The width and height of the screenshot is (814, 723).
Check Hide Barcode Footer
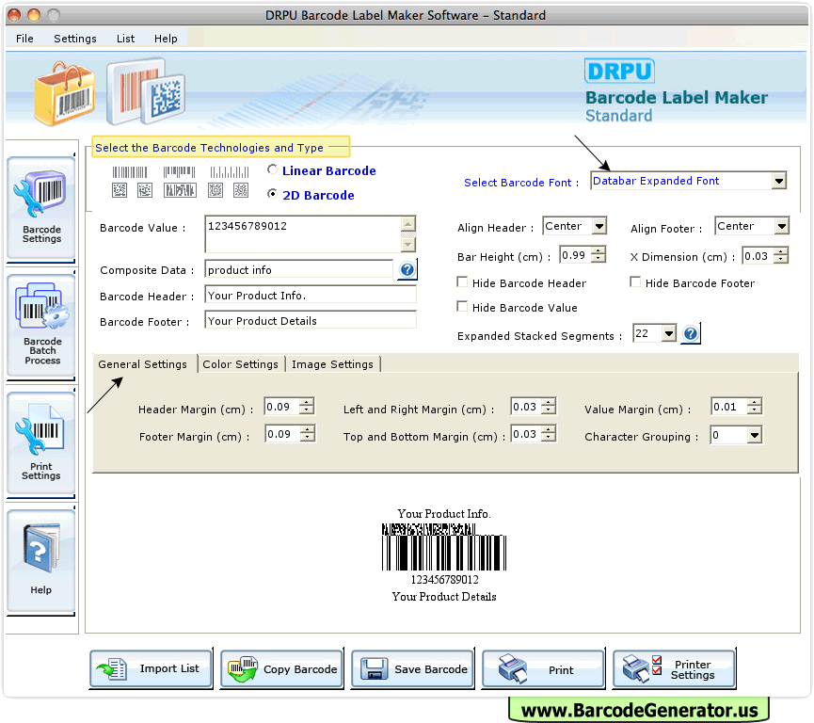[635, 281]
